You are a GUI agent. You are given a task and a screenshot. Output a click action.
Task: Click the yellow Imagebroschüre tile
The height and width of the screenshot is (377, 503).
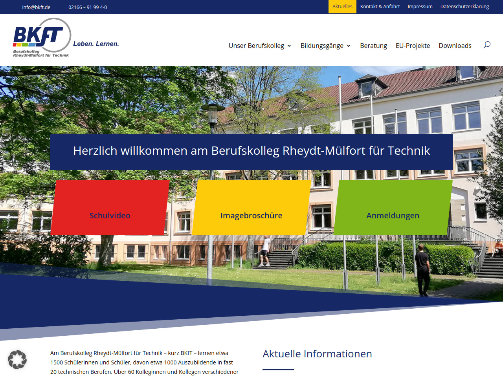pyautogui.click(x=251, y=215)
